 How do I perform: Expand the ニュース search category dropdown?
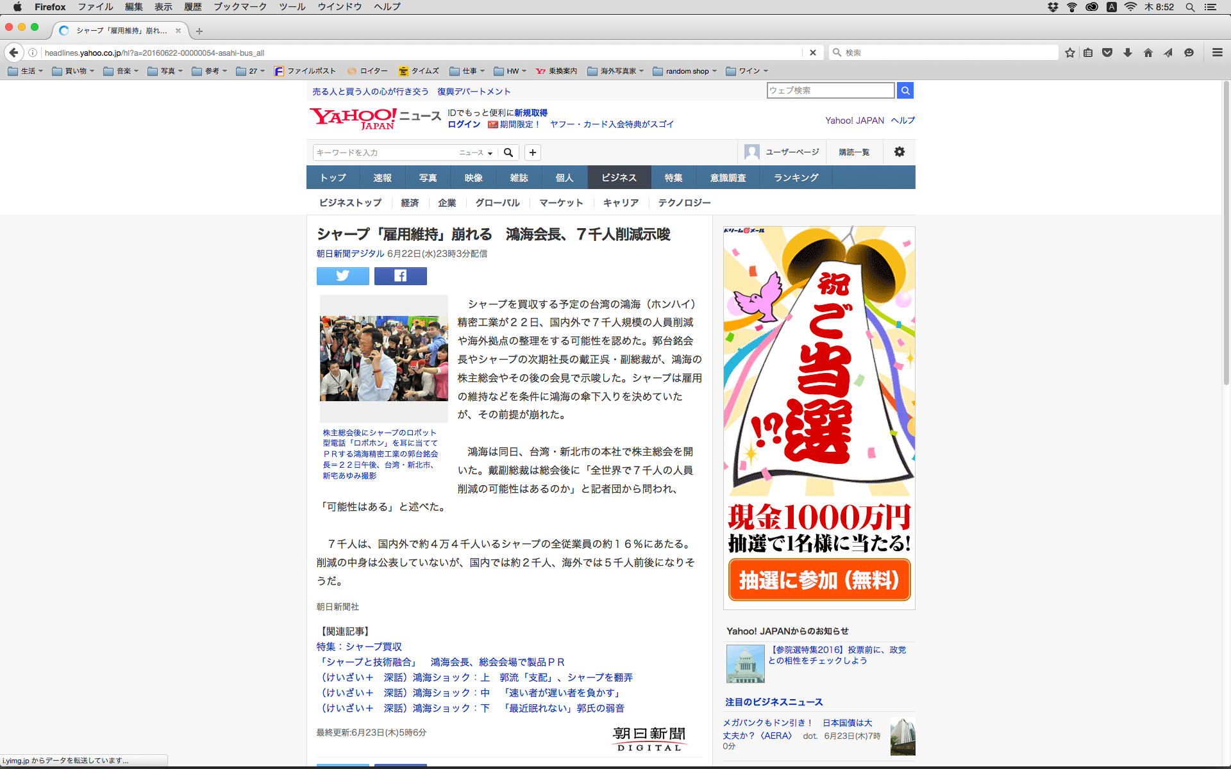(476, 153)
